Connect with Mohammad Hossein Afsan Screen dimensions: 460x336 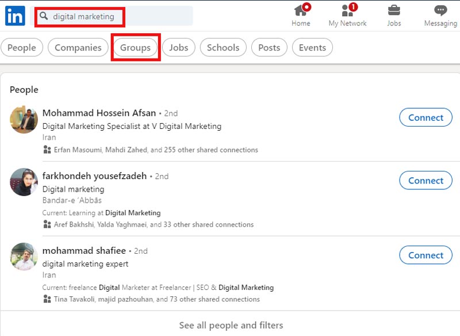click(x=425, y=117)
